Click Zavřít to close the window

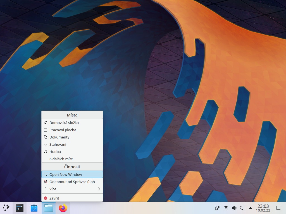click(72, 198)
